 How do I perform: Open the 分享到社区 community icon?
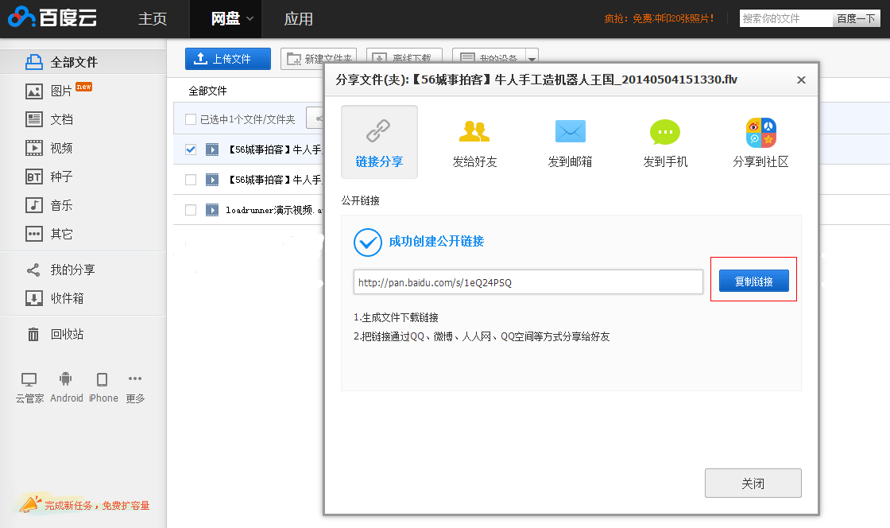(760, 133)
